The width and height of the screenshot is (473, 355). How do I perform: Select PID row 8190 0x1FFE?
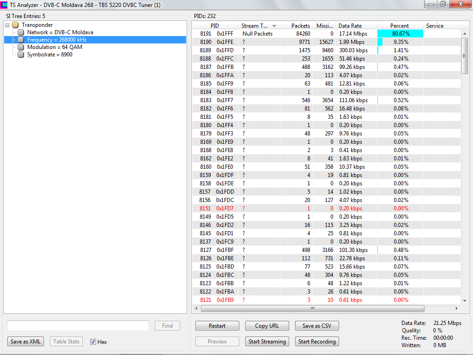(327, 42)
